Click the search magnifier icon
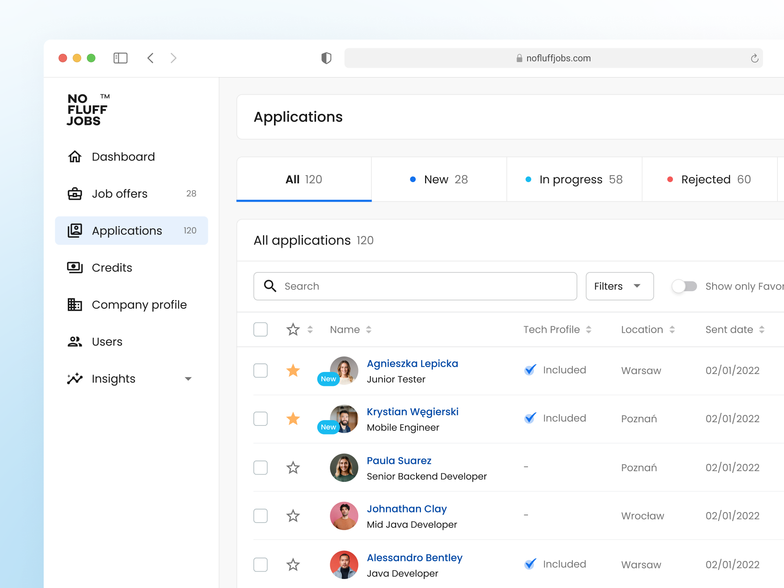 pyautogui.click(x=269, y=286)
